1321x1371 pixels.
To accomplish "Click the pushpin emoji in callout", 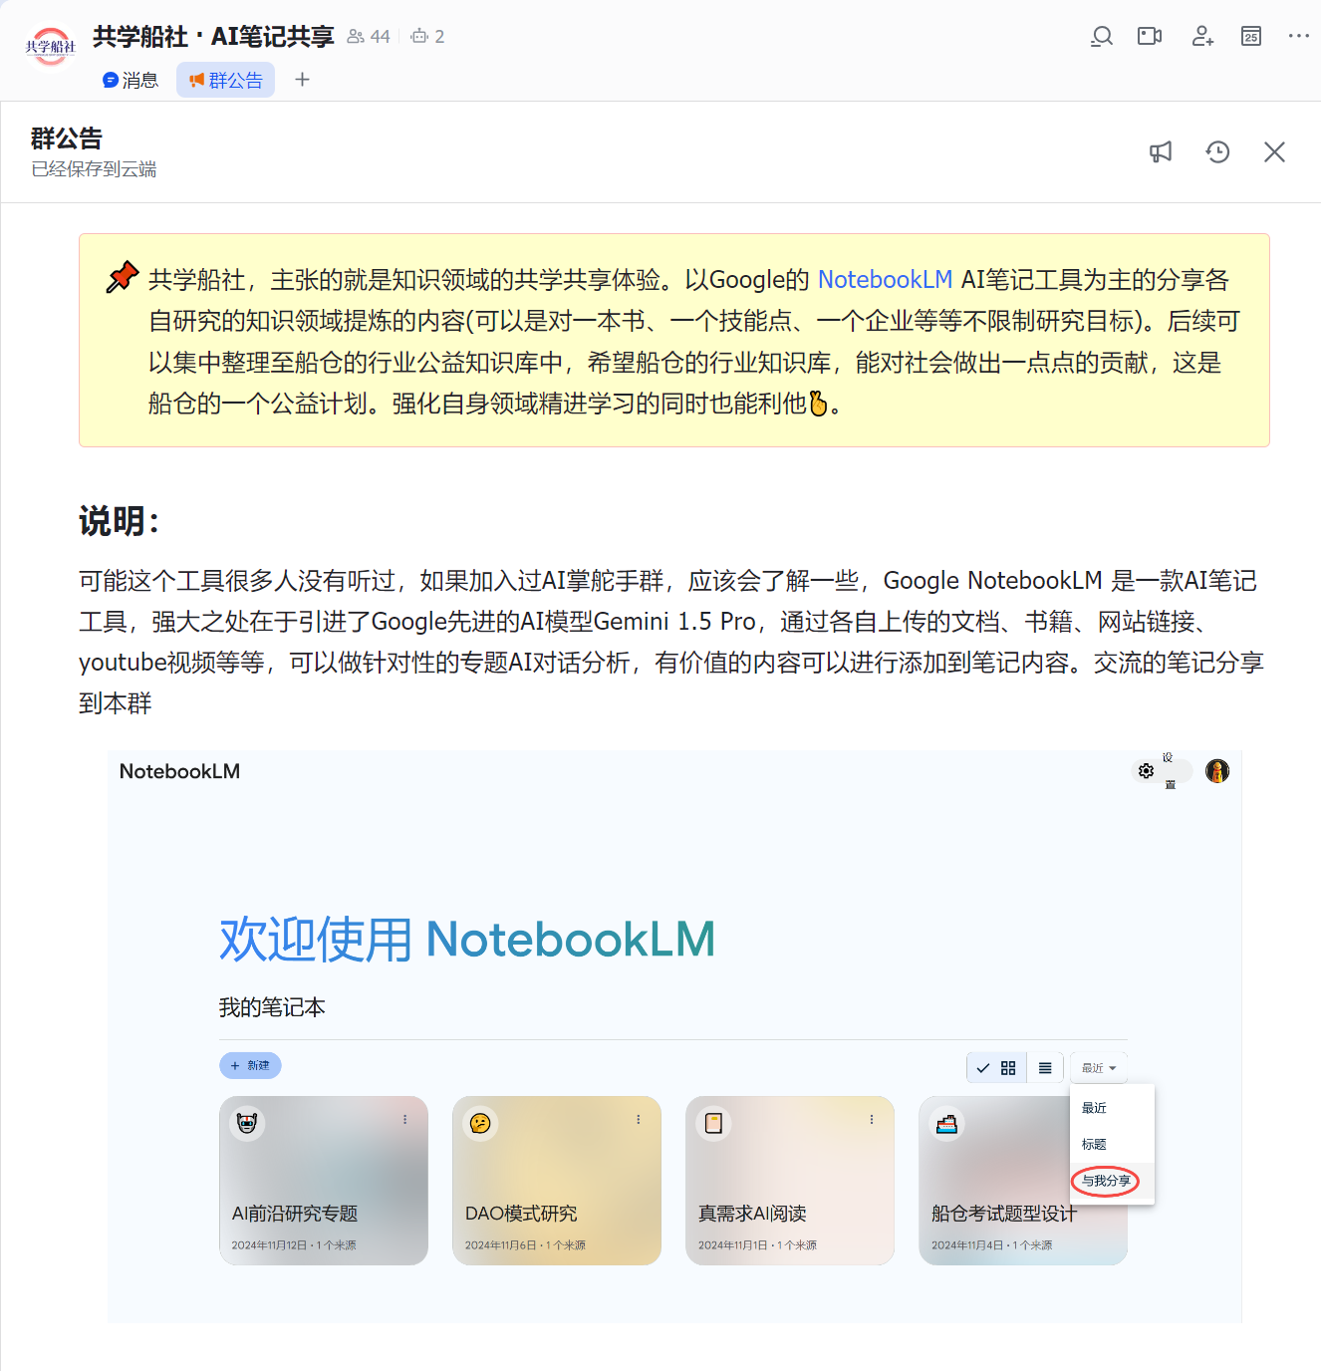I will 123,278.
